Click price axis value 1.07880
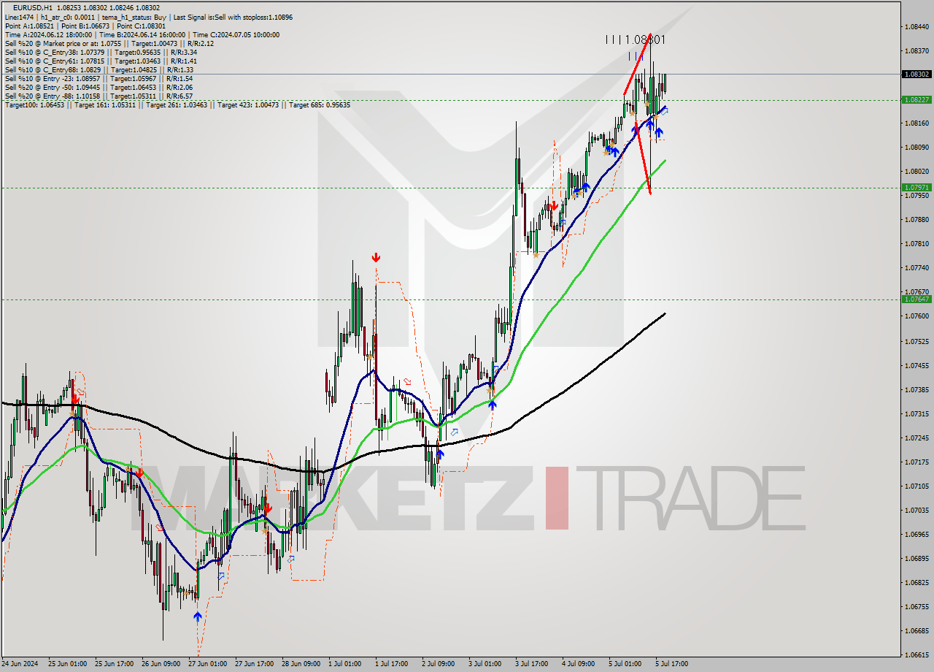Image resolution: width=934 pixels, height=672 pixels. pyautogui.click(x=916, y=219)
